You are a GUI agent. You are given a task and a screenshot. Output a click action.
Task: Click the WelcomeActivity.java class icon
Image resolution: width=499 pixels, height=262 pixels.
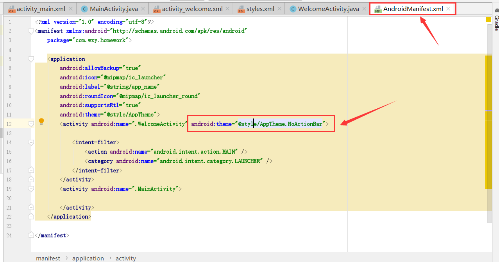pos(293,9)
